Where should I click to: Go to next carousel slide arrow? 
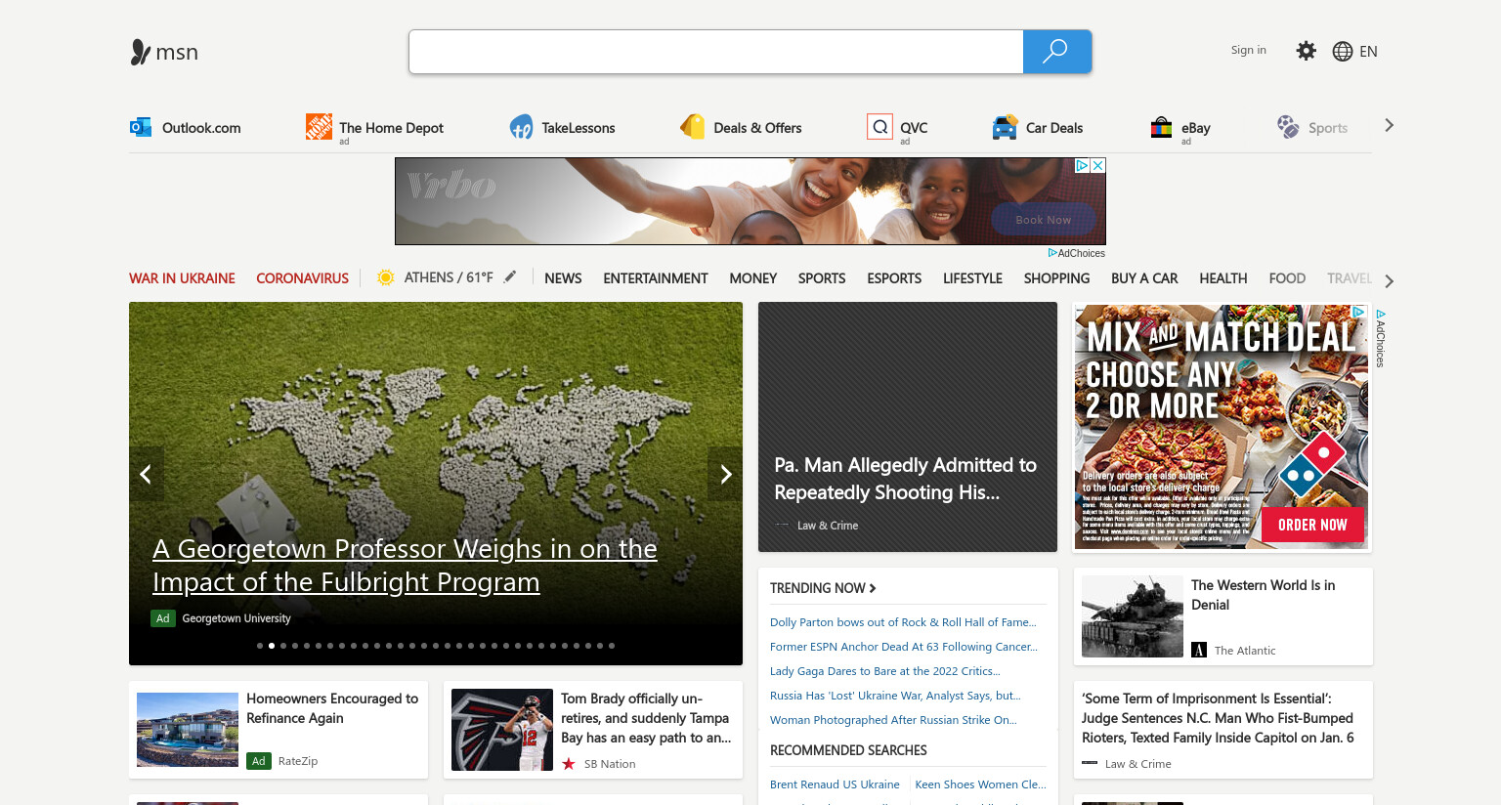click(x=725, y=474)
